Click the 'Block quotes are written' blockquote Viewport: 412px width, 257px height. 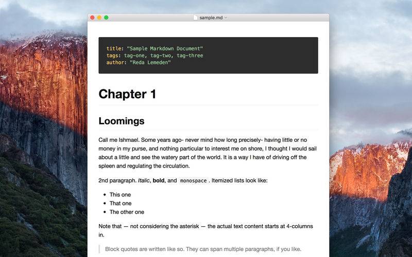pyautogui.click(x=203, y=249)
